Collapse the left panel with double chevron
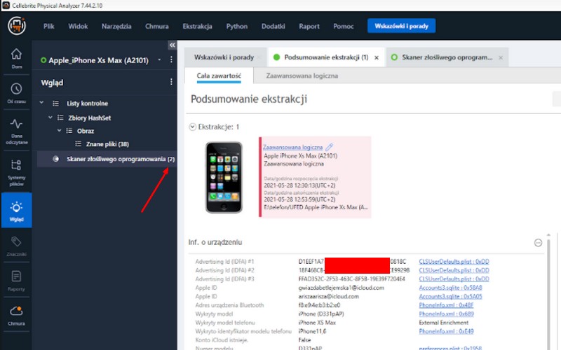The height and width of the screenshot is (350, 561). [172, 45]
